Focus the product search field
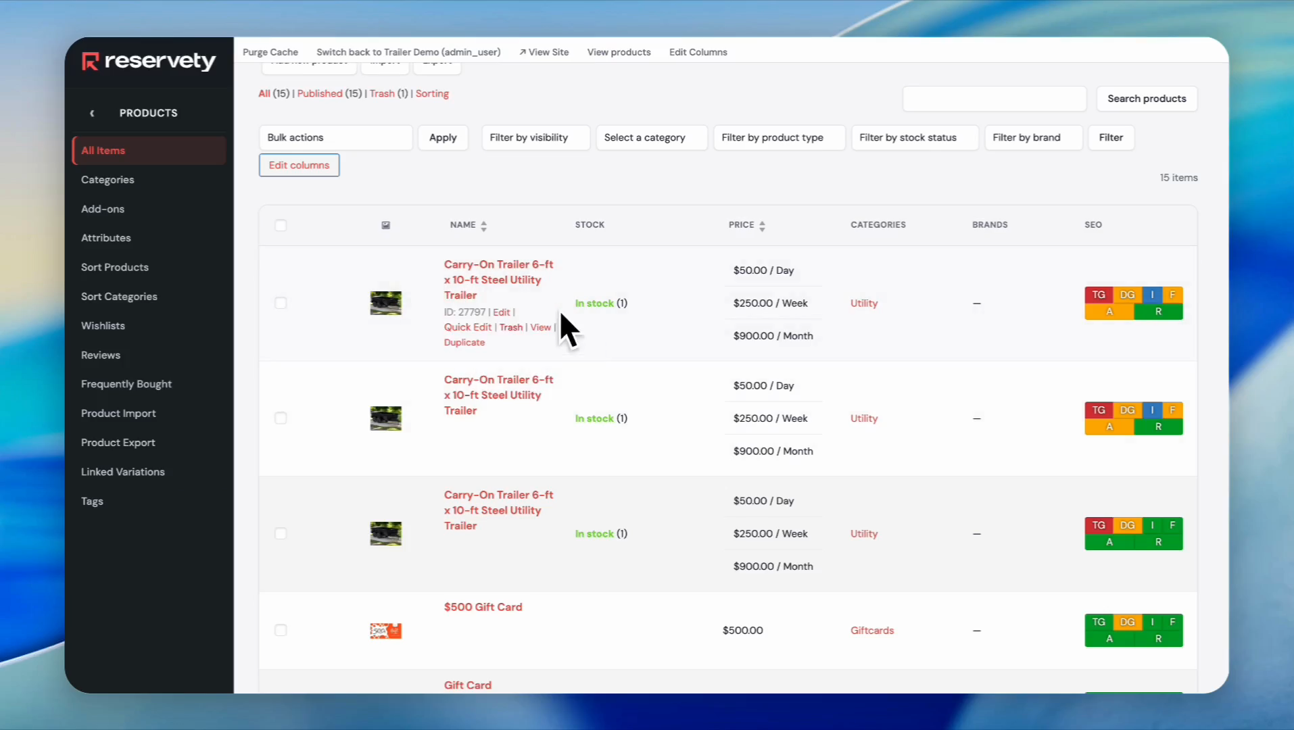The height and width of the screenshot is (730, 1294). 994,99
